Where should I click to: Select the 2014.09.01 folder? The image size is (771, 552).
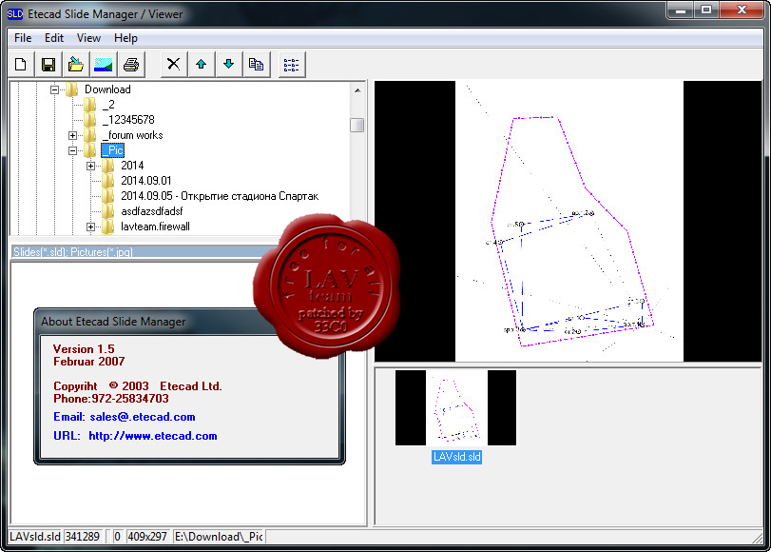click(x=146, y=181)
